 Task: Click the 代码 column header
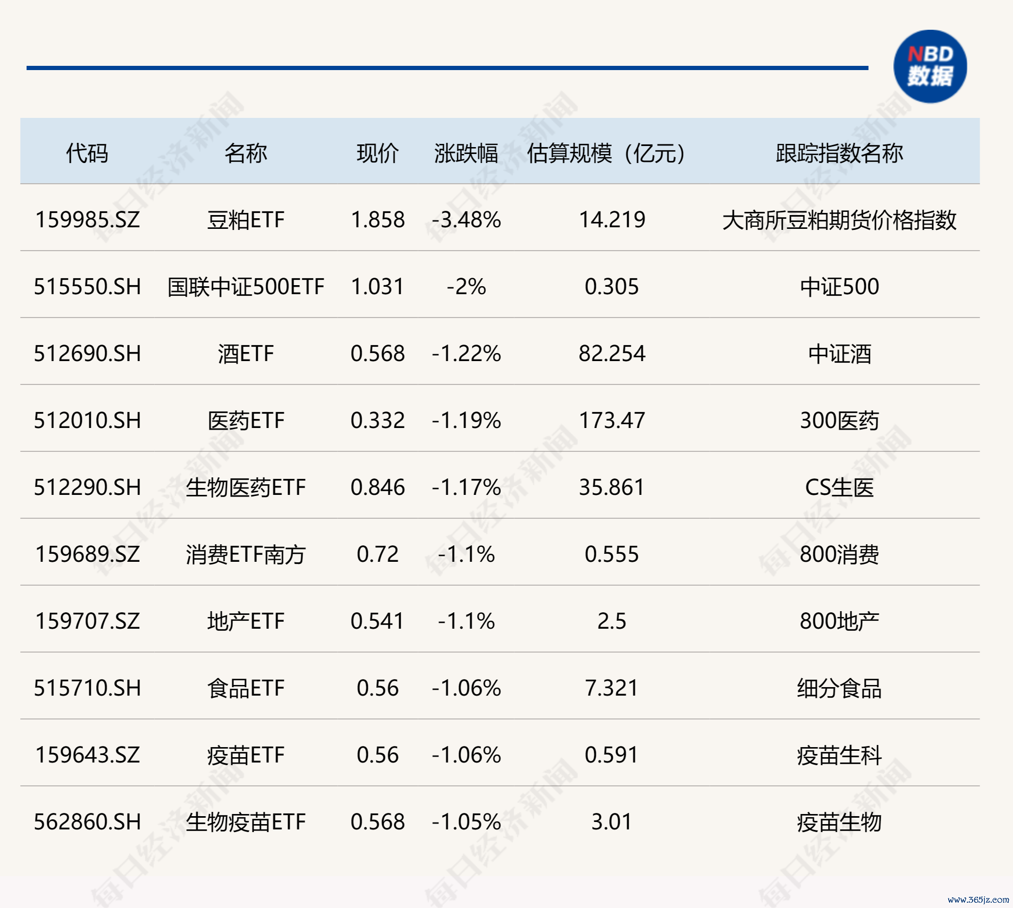pyautogui.click(x=87, y=153)
